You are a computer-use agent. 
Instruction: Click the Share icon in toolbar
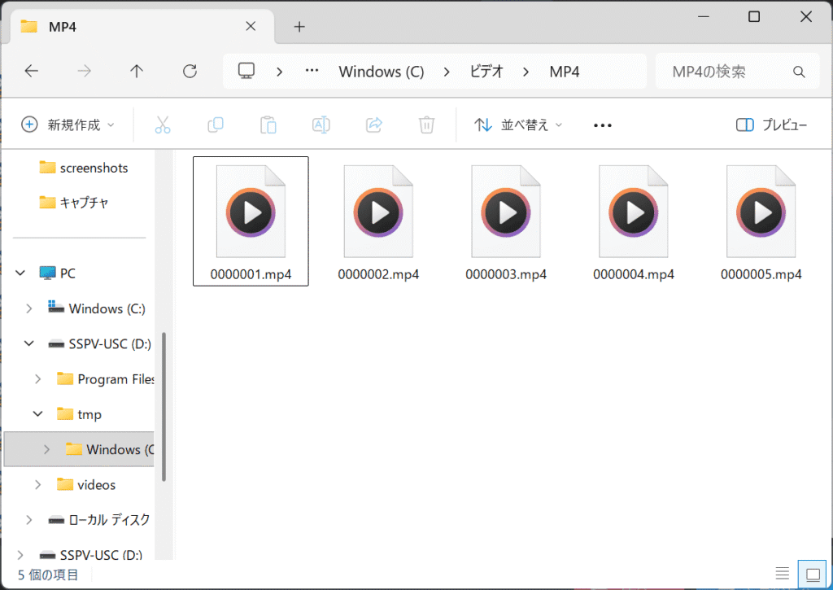tap(374, 125)
